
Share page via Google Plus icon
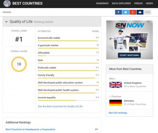[x=133, y=12]
